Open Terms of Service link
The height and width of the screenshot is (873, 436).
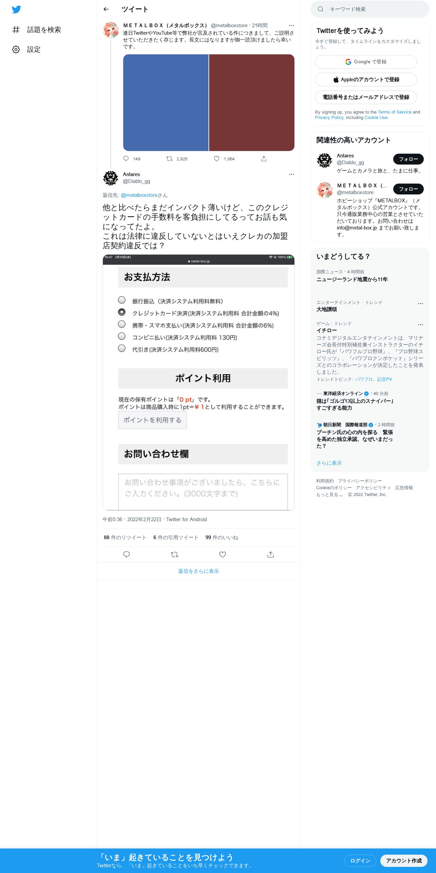coord(395,112)
